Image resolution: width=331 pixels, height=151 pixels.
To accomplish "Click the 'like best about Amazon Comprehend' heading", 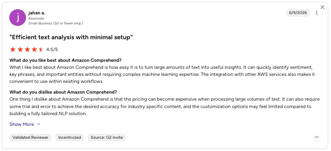I will [x=65, y=60].
